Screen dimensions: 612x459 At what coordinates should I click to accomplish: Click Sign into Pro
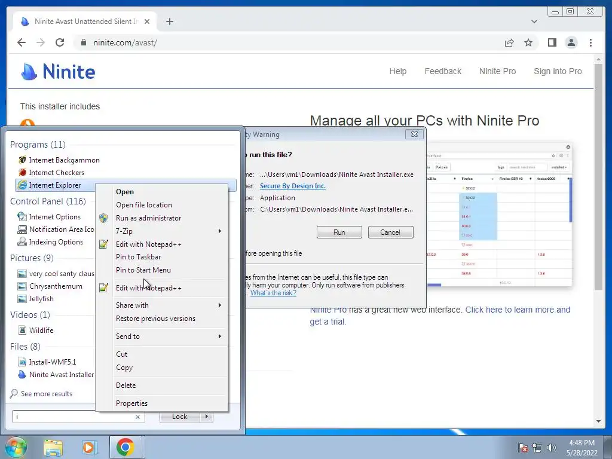pos(558,71)
